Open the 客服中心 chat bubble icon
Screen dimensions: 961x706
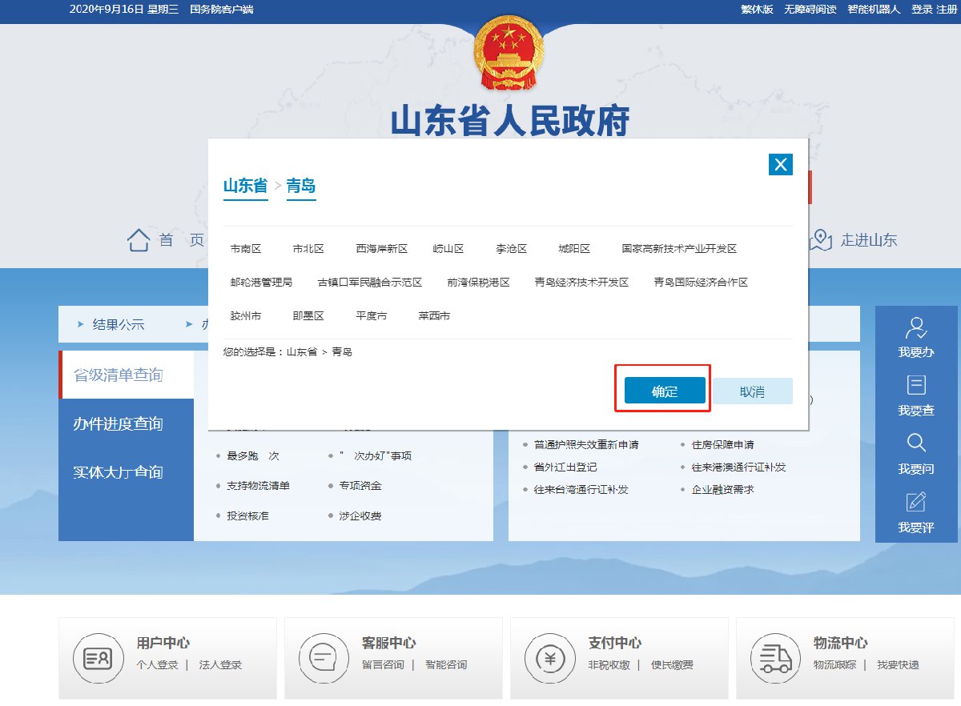[324, 658]
